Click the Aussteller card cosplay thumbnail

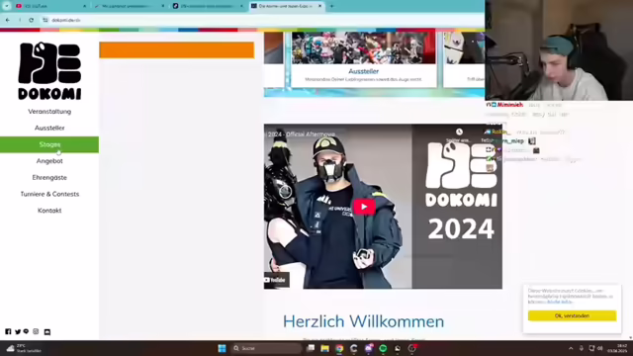pos(363,48)
